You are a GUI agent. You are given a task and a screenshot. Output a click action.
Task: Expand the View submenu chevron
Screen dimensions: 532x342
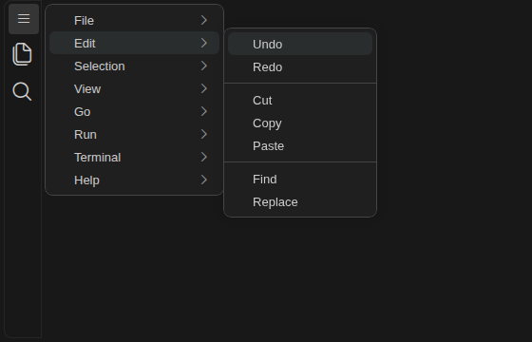pos(204,88)
